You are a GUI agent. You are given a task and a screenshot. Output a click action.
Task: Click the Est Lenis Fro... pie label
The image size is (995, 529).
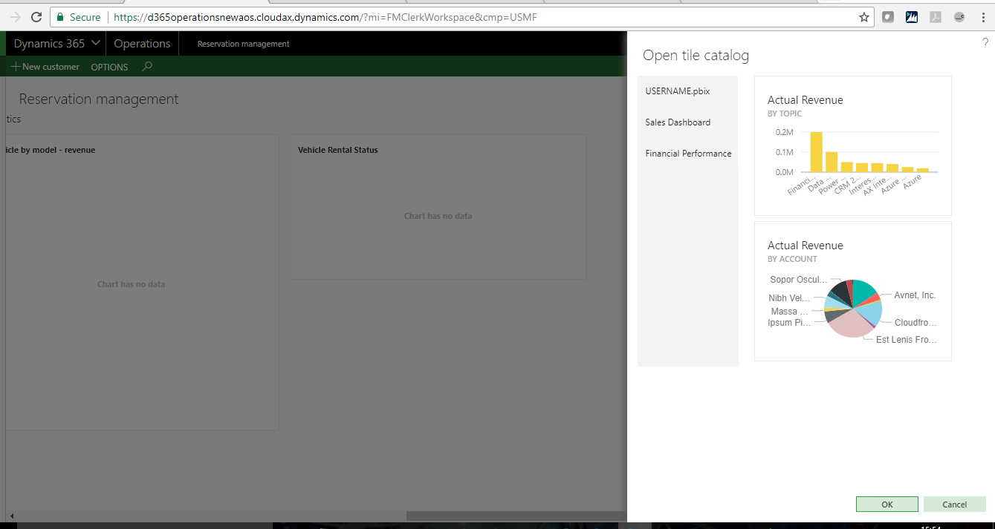907,340
